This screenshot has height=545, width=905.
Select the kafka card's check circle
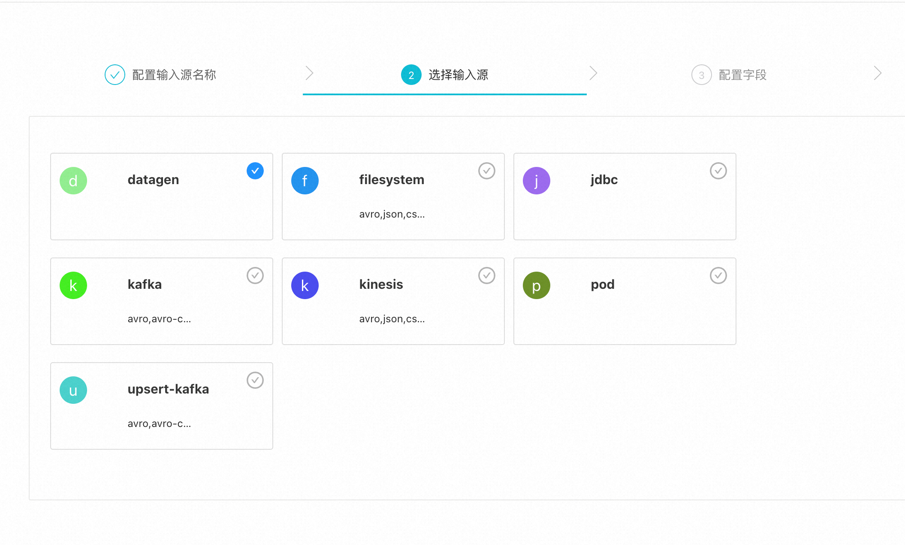255,276
